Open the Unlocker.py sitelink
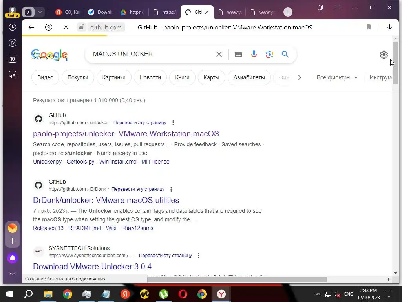This screenshot has width=402, height=302. click(48, 162)
